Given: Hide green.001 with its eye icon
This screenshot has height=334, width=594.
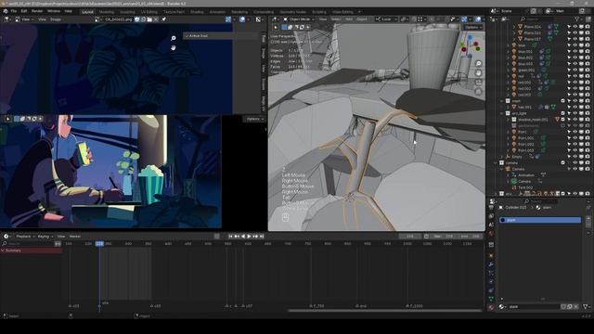Looking at the screenshot, I should click(575, 71).
